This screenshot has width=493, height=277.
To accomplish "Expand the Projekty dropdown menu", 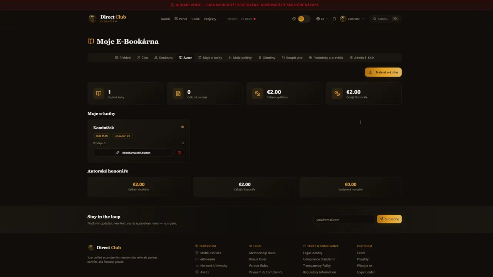I will coord(211,19).
